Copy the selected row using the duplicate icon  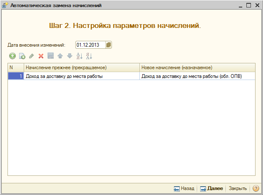pos(22,56)
